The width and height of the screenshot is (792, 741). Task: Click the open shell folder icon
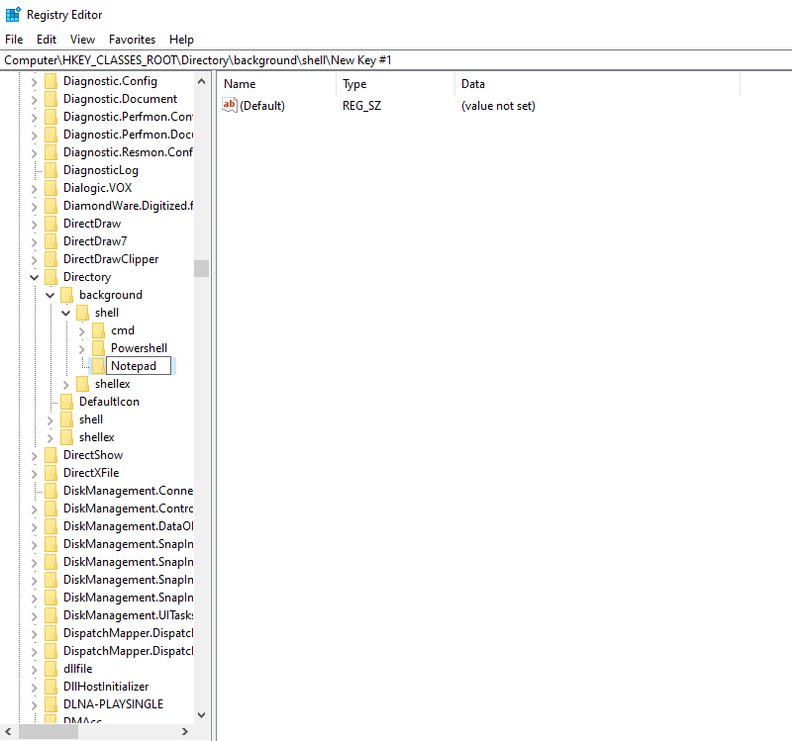[x=84, y=312]
